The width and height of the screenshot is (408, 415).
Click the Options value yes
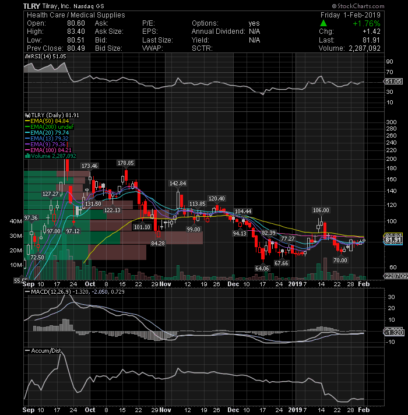pos(254,23)
